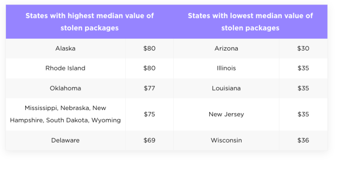Click the $77 value for Oklahoma
The height and width of the screenshot is (170, 342).
click(x=149, y=88)
